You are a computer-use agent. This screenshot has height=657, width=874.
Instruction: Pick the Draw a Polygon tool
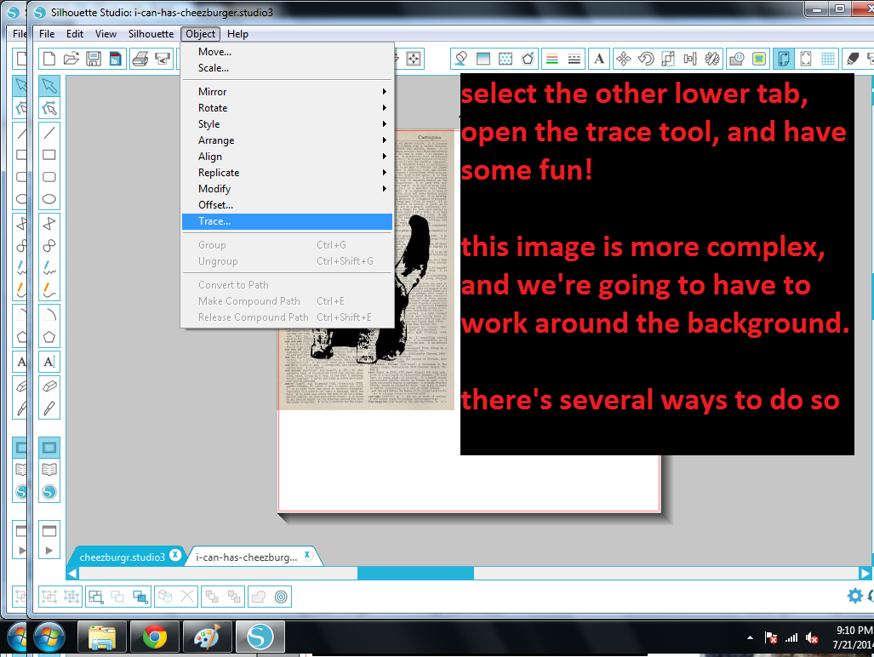pos(49,224)
